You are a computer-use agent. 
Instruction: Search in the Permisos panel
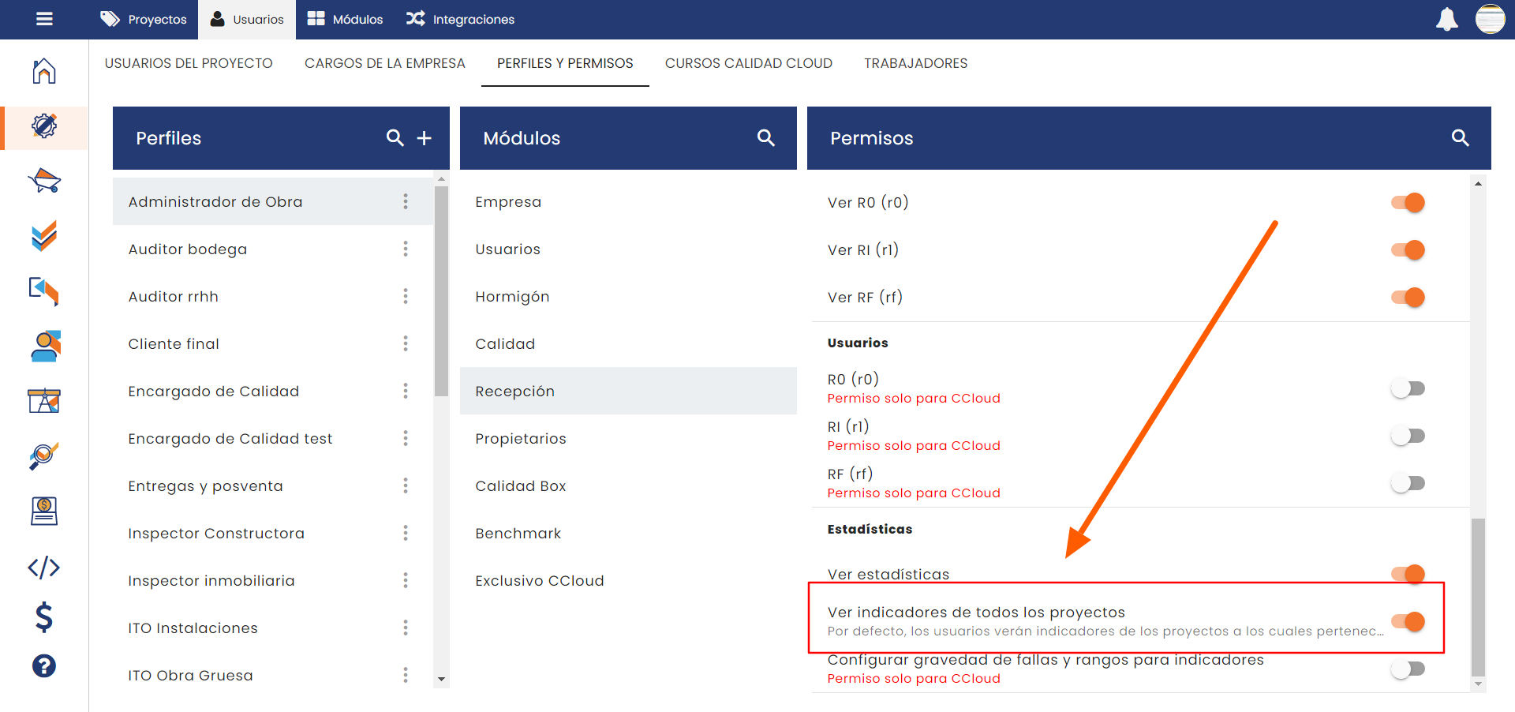tap(1460, 138)
